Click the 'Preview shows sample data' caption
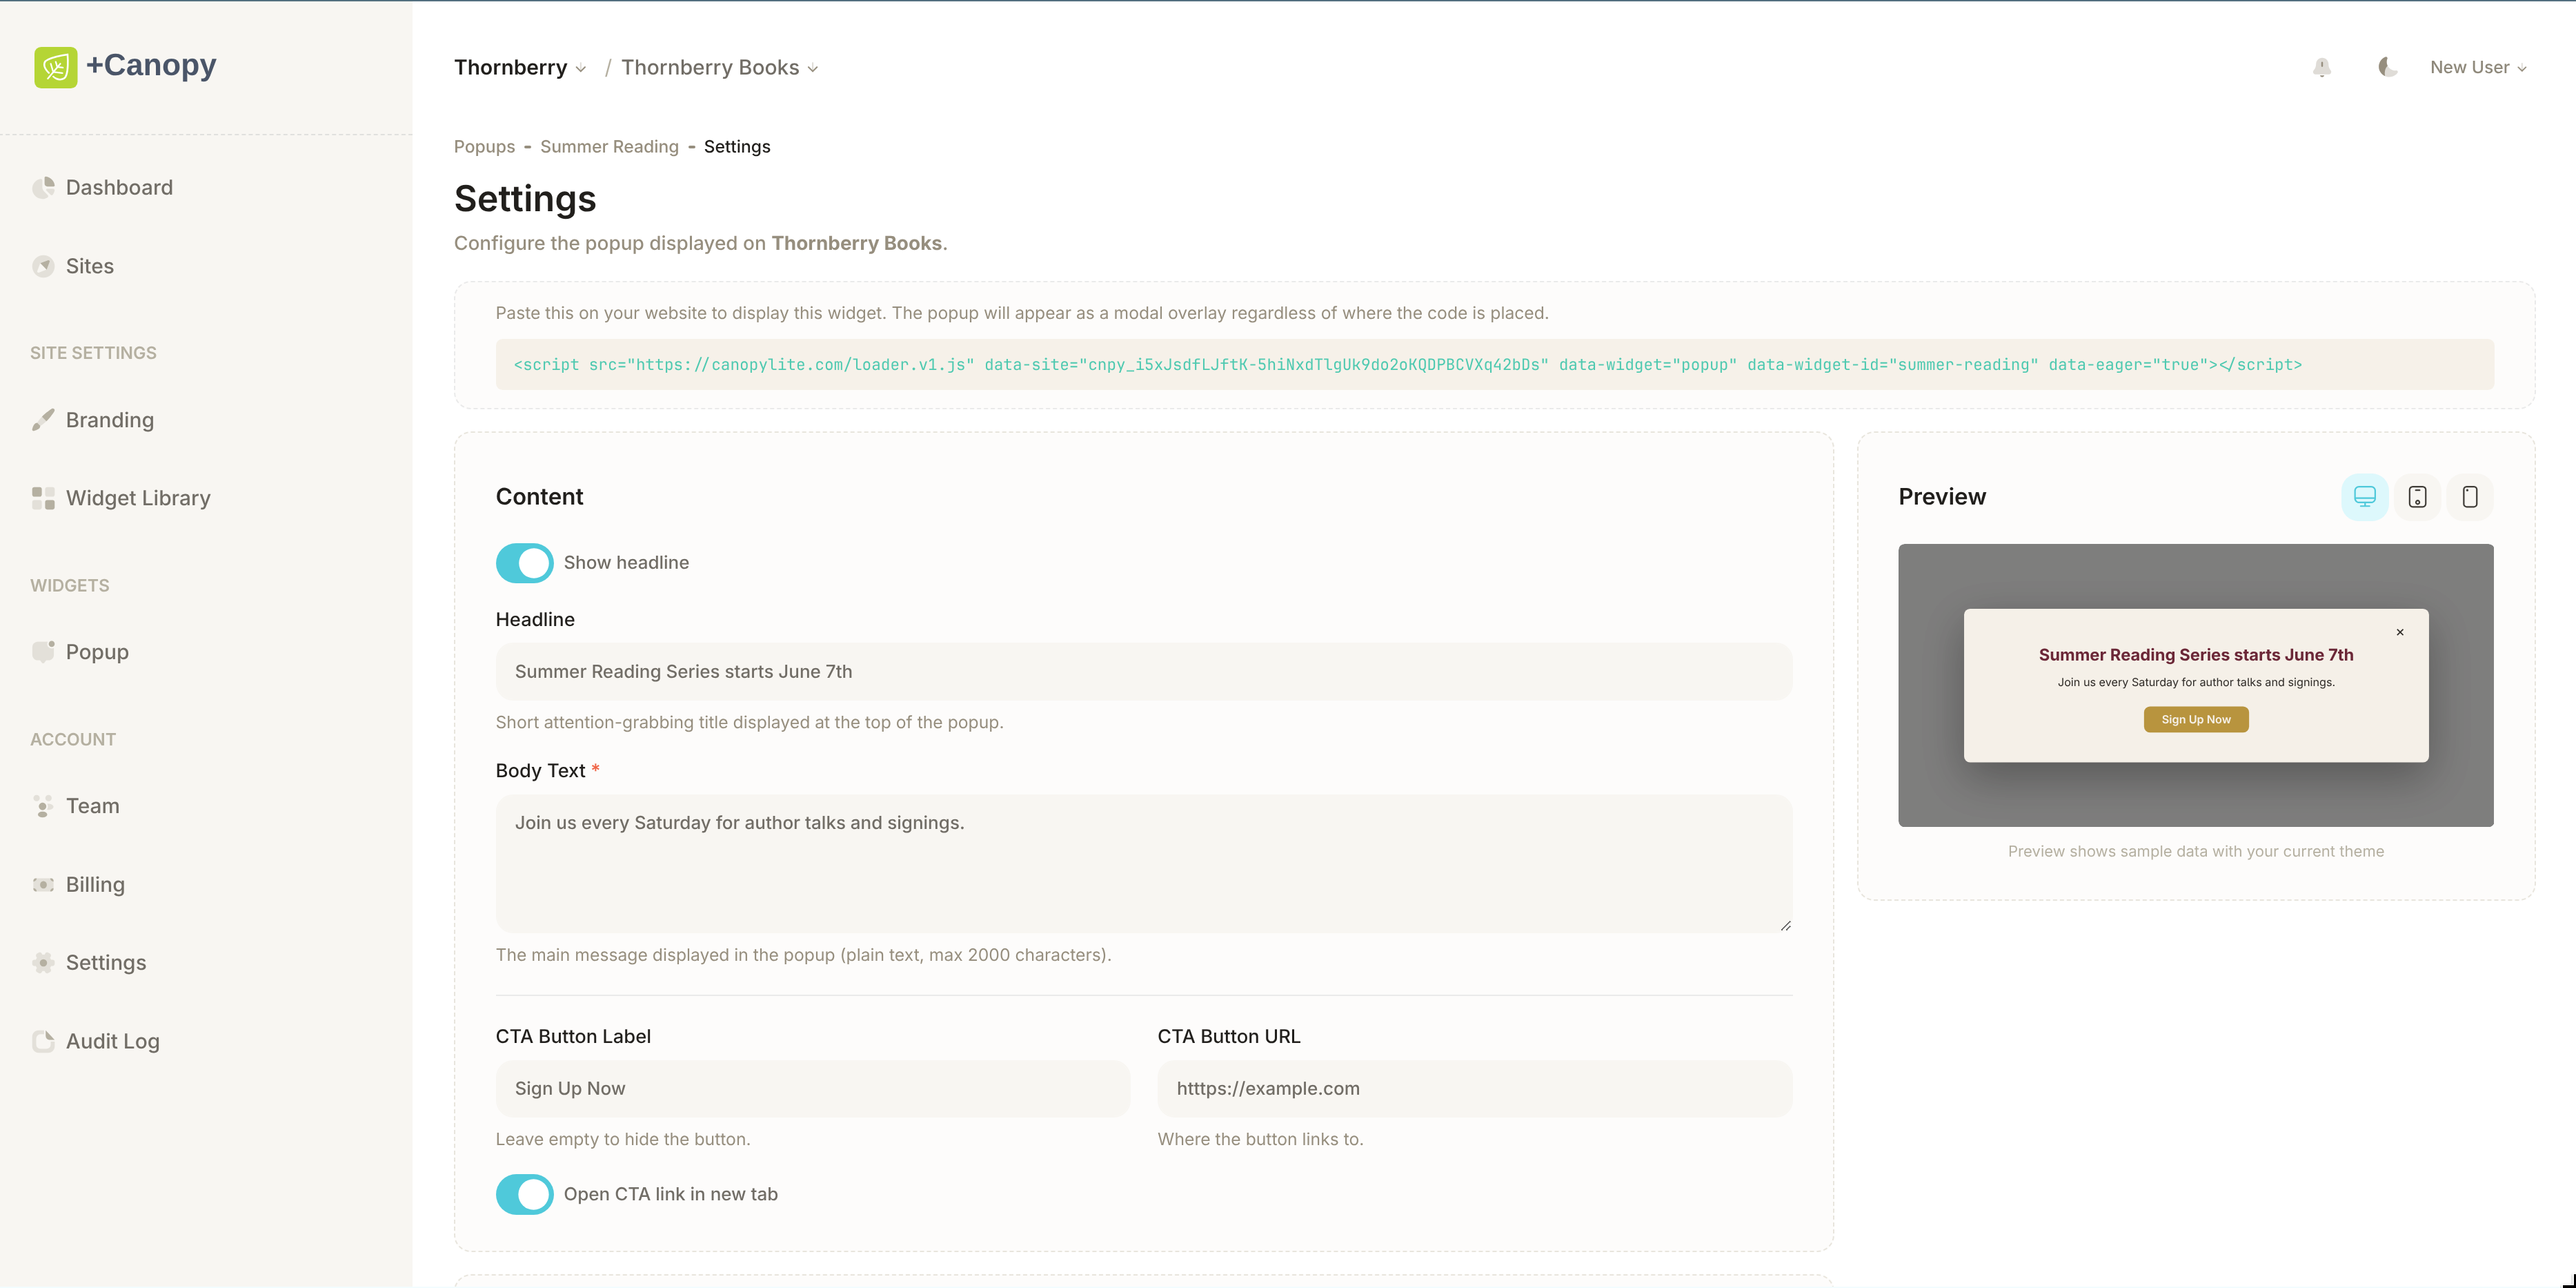Viewport: 2576px width, 1288px height. click(x=2196, y=852)
